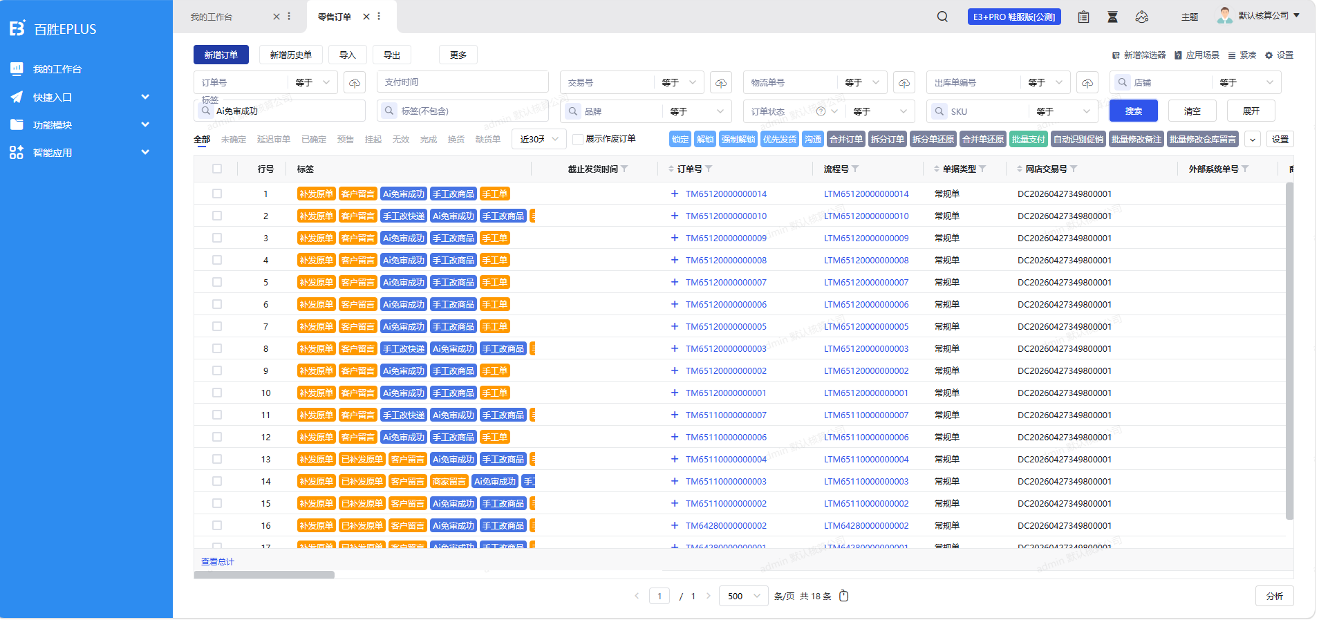Screen dimensions: 1319x620
Task: Click the search magnifier icon in top bar
Action: pyautogui.click(x=942, y=17)
